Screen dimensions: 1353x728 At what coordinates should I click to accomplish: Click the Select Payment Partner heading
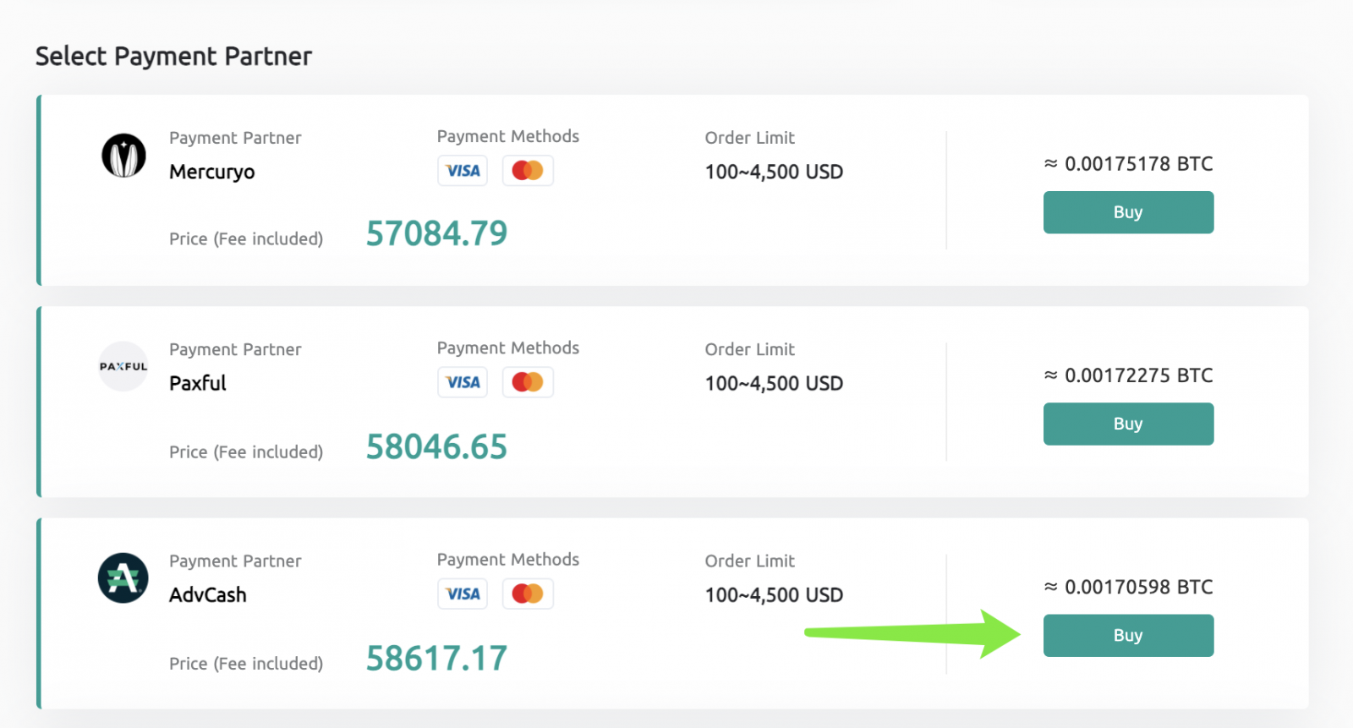click(x=173, y=56)
